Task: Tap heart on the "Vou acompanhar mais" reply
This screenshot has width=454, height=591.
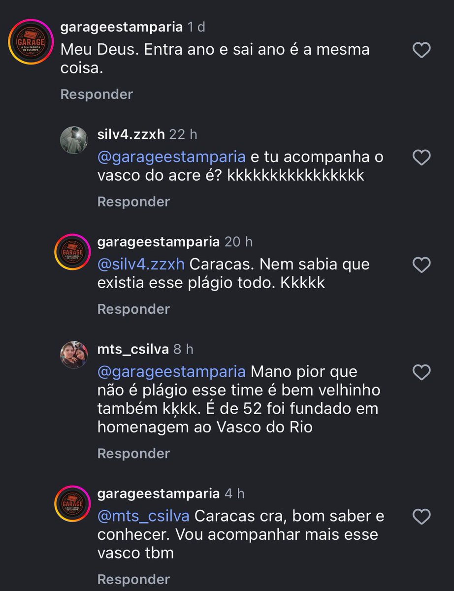Action: pos(422,517)
